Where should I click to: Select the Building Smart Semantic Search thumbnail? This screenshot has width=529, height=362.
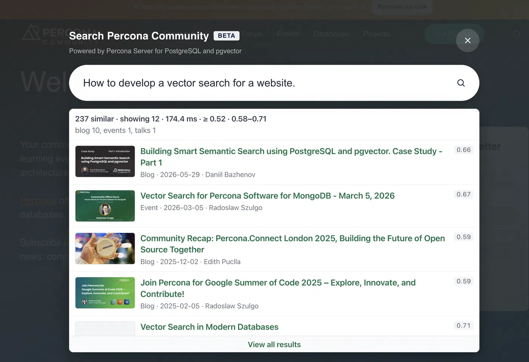tap(105, 161)
